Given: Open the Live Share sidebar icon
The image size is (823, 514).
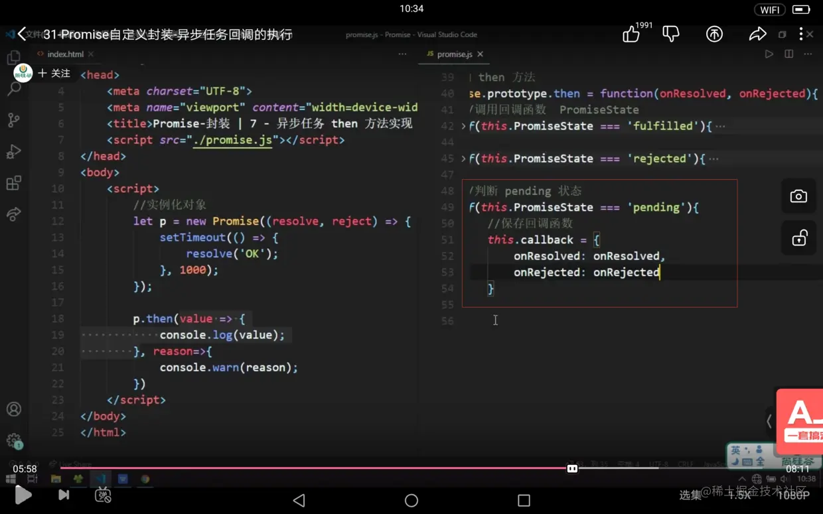Looking at the screenshot, I should point(13,214).
